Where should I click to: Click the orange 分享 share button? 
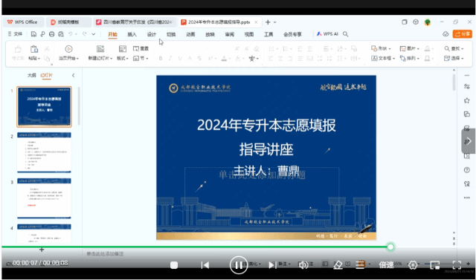[463, 34]
